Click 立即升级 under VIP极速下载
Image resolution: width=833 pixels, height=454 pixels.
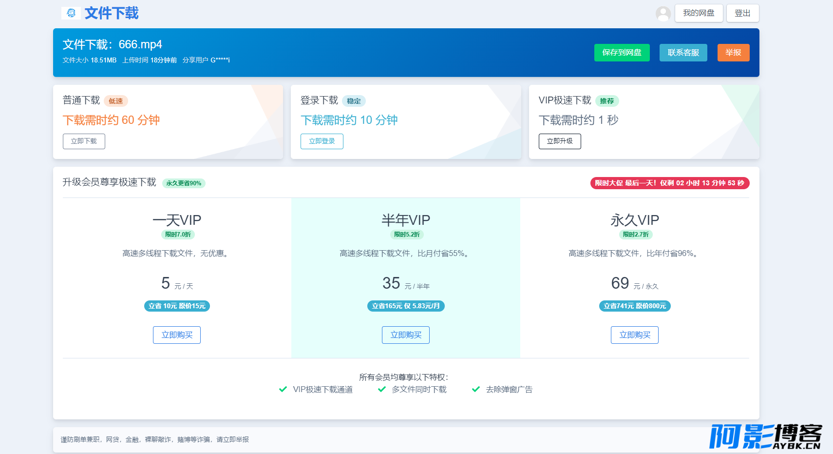point(560,141)
